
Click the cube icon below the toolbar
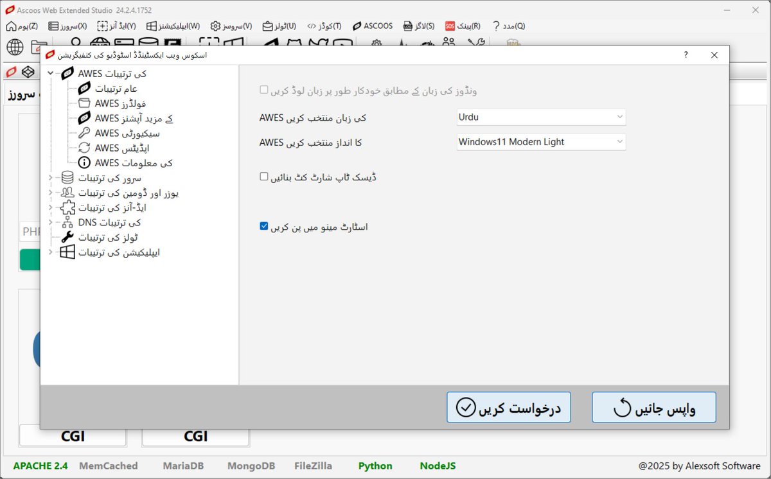point(28,71)
